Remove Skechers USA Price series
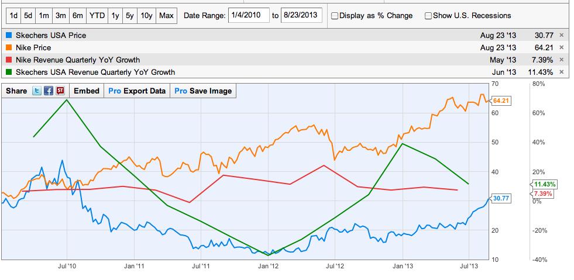574x280 pixels. [562, 36]
